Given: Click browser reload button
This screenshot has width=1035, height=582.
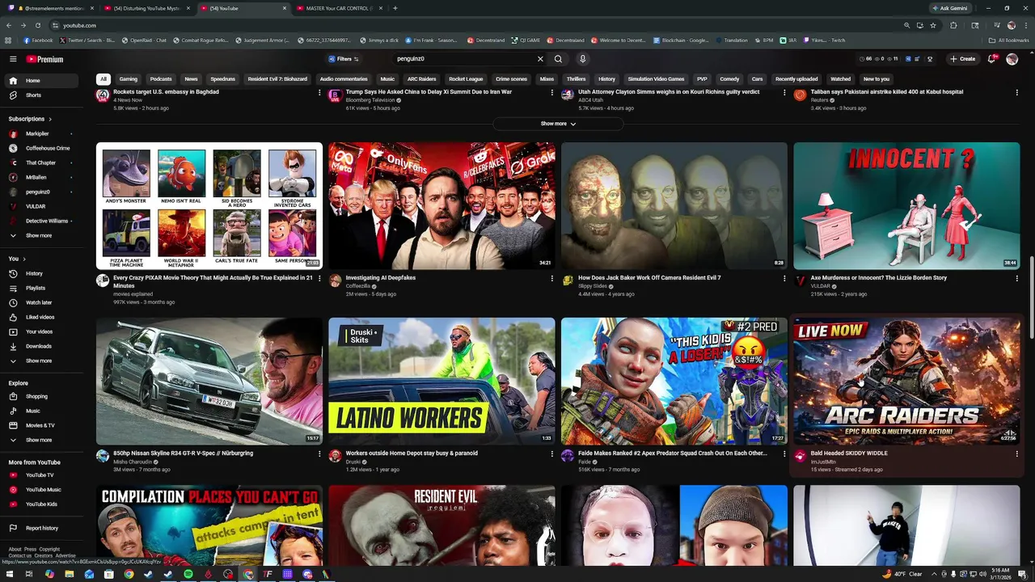Looking at the screenshot, I should click(37, 25).
